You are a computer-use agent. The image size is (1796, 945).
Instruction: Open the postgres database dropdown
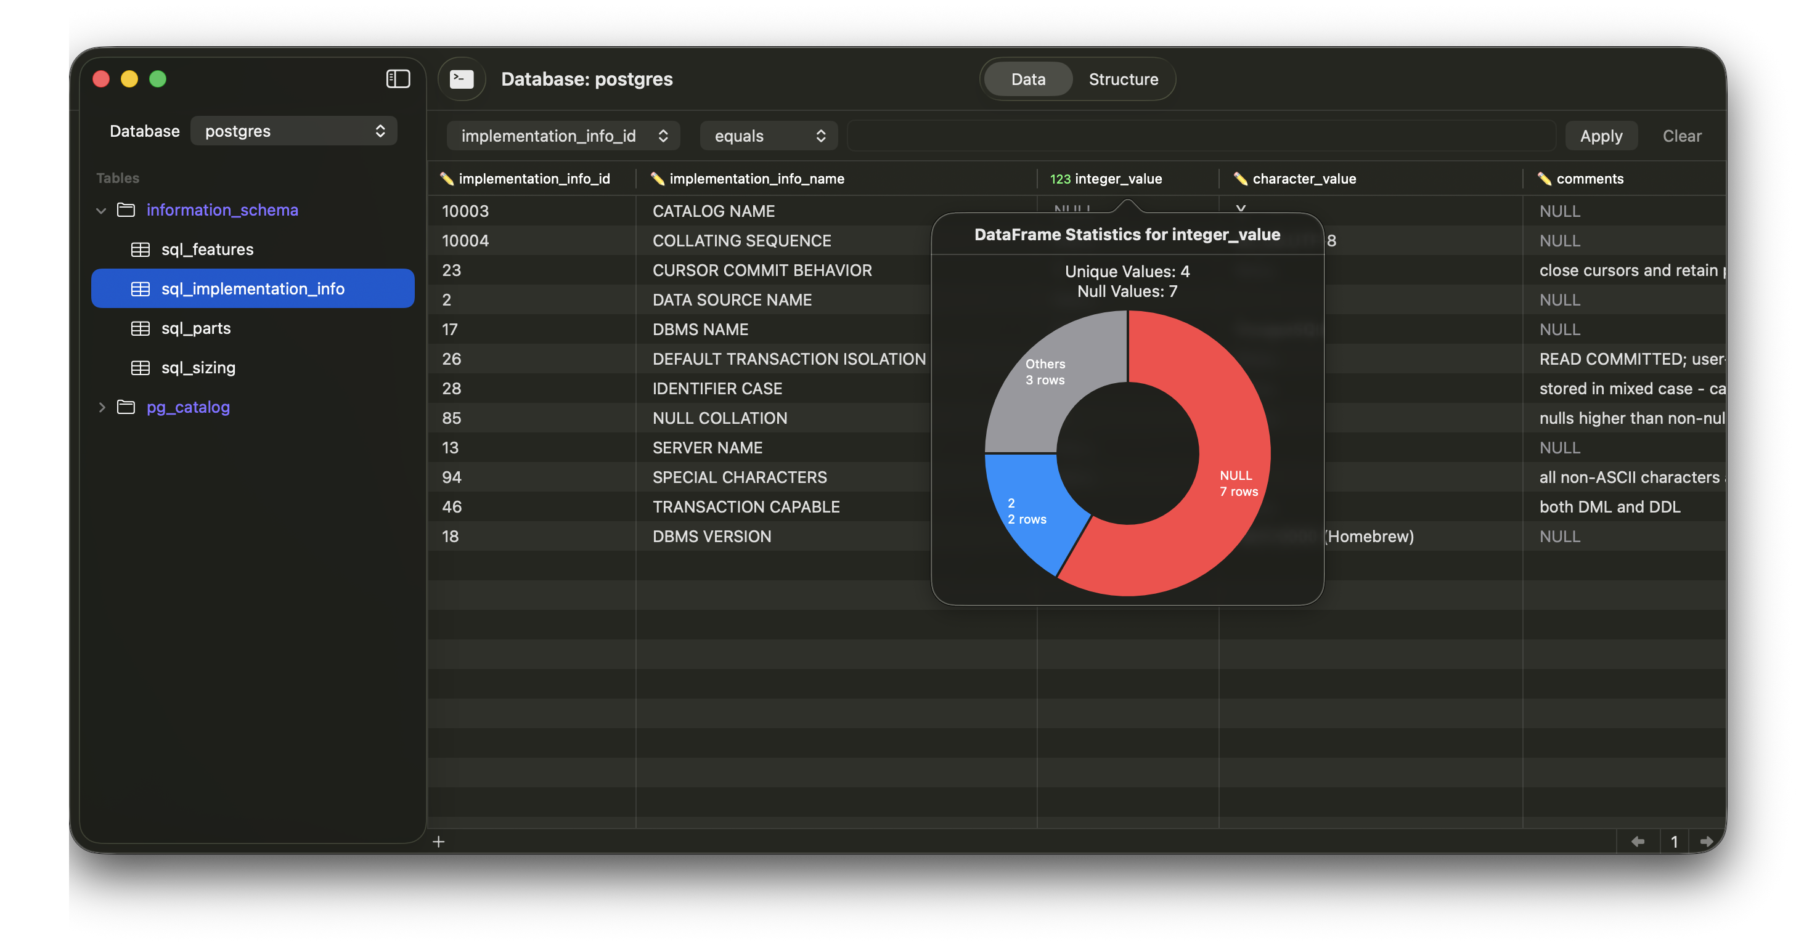coord(293,131)
